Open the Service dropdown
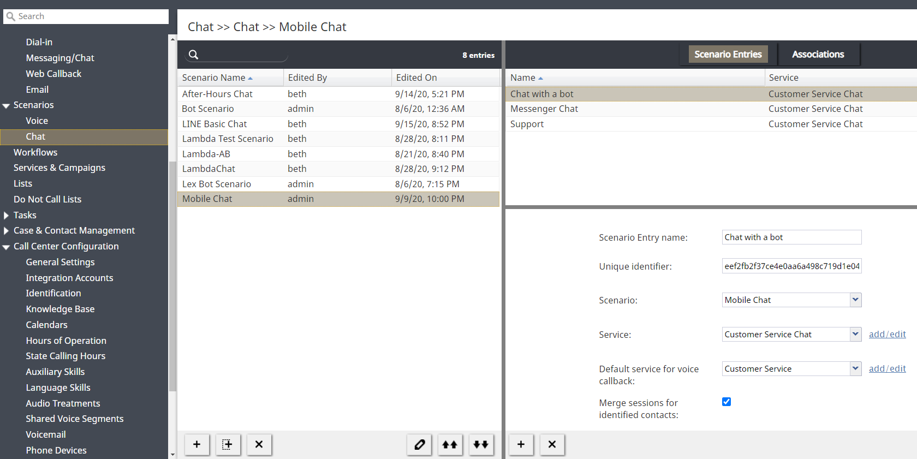 coord(855,334)
